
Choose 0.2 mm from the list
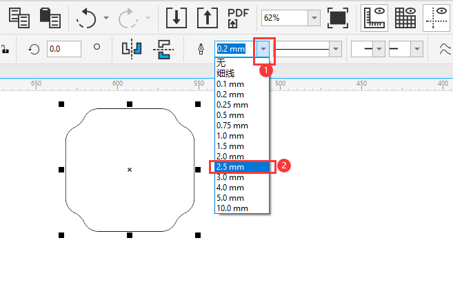[242, 95]
